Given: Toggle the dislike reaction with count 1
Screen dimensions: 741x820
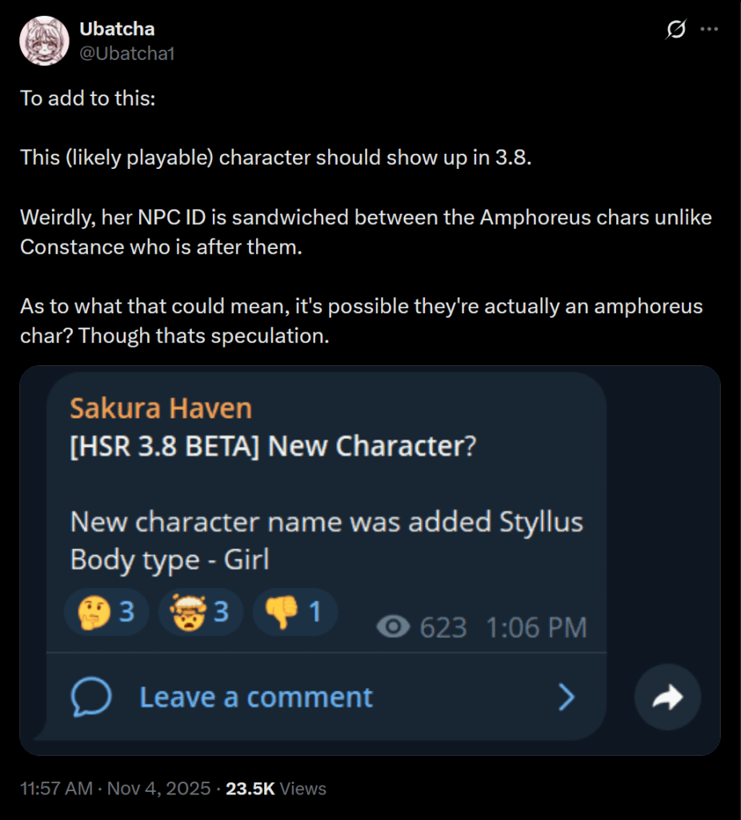Looking at the screenshot, I should pyautogui.click(x=295, y=611).
